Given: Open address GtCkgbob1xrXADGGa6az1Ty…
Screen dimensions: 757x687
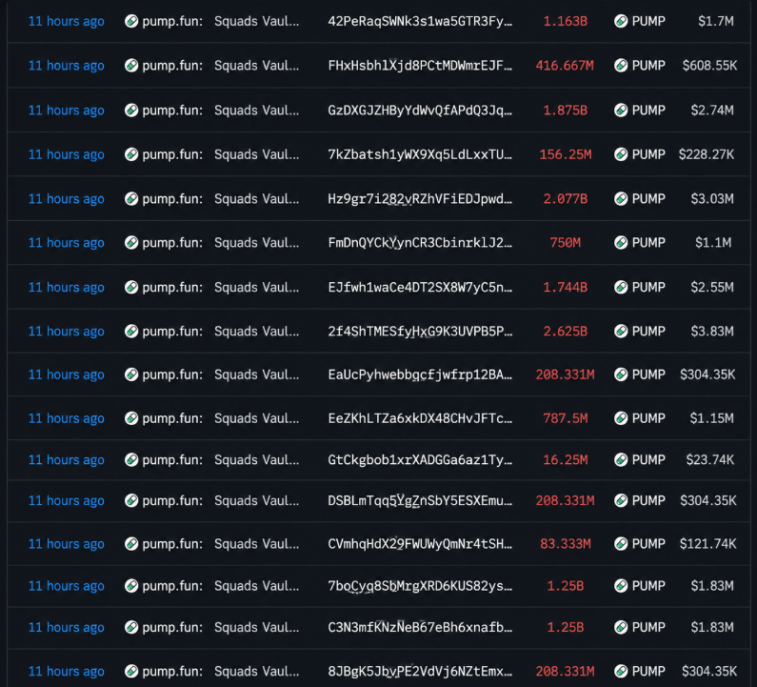Looking at the screenshot, I should (420, 460).
